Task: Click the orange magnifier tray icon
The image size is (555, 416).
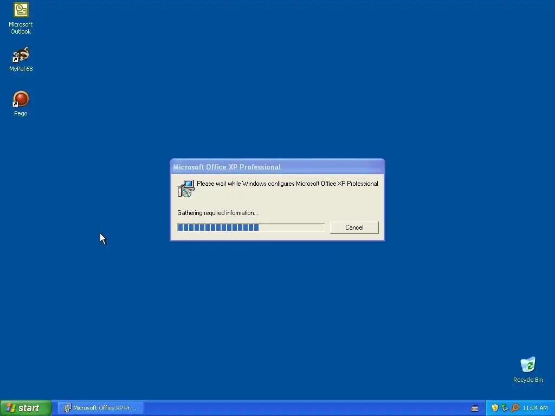Action: [x=515, y=408]
